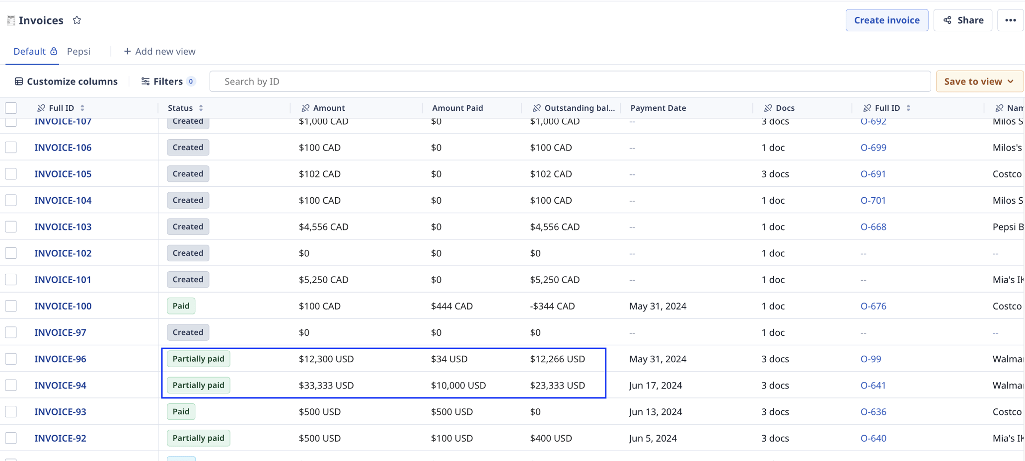Switch to the Pepsi view tab
This screenshot has height=461, width=1025.
coord(78,51)
